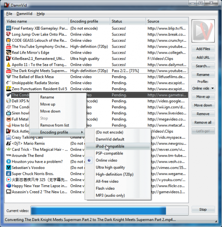Open the DamnVid menu in the menu bar
This screenshot has height=227, width=222.
(24, 14)
